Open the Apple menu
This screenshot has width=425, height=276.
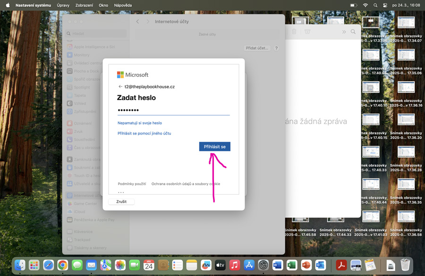coord(8,5)
